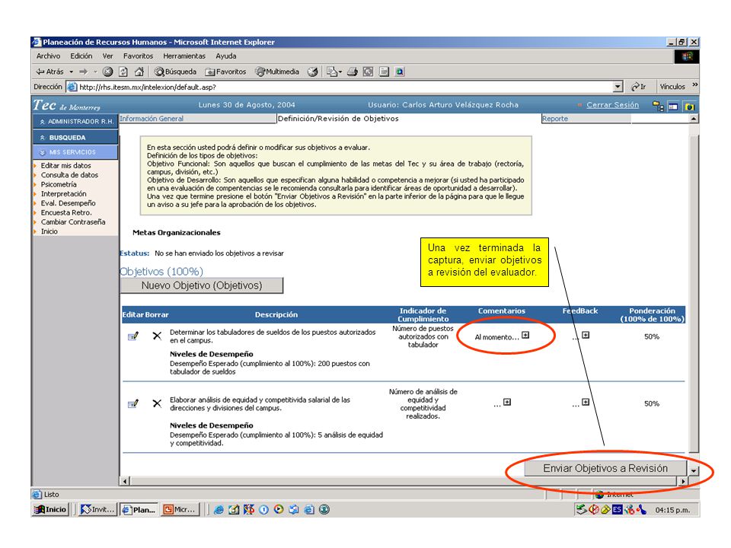Click the window layout icon in the header
The image size is (731, 548).
click(x=673, y=107)
